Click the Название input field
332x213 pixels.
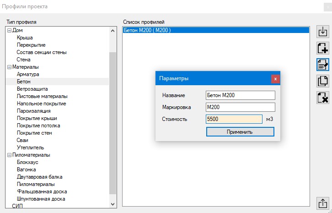pos(240,95)
